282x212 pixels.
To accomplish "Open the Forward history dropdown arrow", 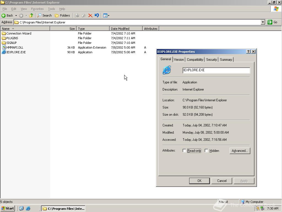I will pos(26,15).
